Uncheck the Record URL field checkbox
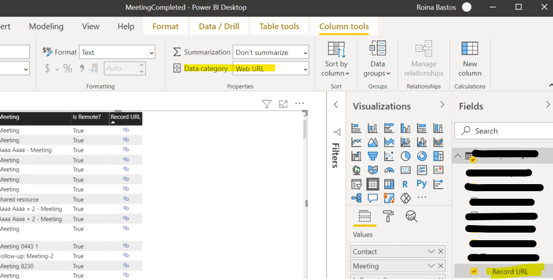Screen dimensions: 553x280 [475, 271]
